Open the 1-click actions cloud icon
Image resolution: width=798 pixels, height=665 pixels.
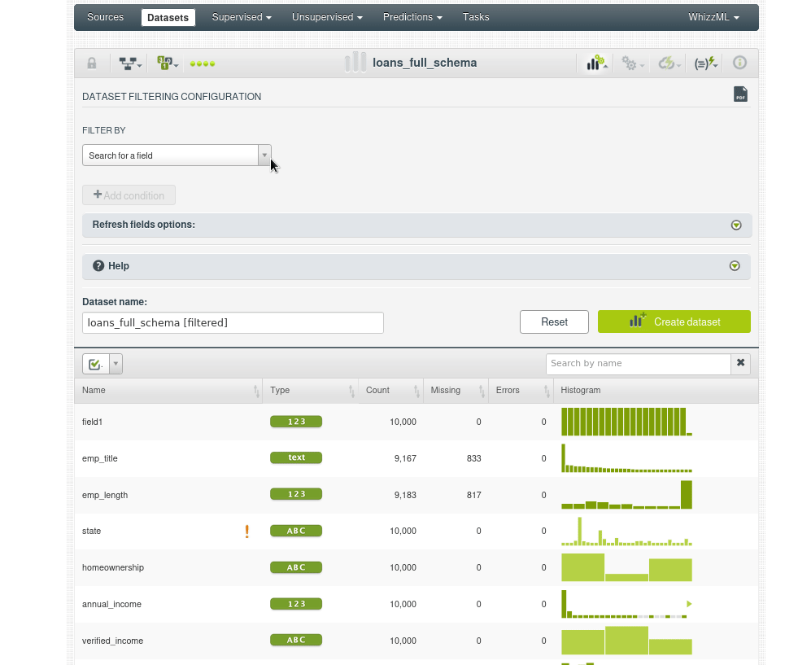[669, 63]
